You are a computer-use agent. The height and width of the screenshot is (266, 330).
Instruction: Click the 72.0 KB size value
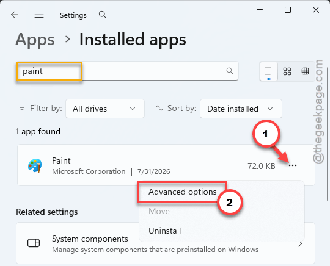(x=262, y=166)
